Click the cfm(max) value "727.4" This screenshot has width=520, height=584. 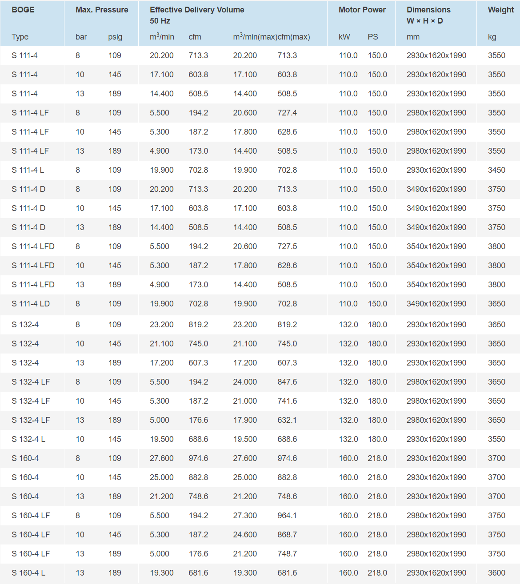pyautogui.click(x=287, y=113)
